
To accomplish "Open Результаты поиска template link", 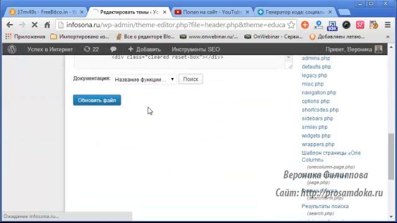I will 325,206.
